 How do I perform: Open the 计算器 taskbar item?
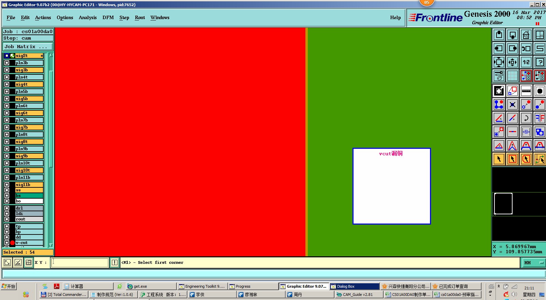pyautogui.click(x=88, y=286)
